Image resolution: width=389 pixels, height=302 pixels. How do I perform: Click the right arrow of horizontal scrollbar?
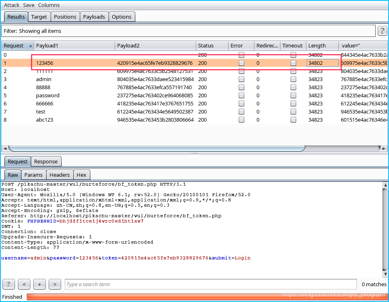384,148
